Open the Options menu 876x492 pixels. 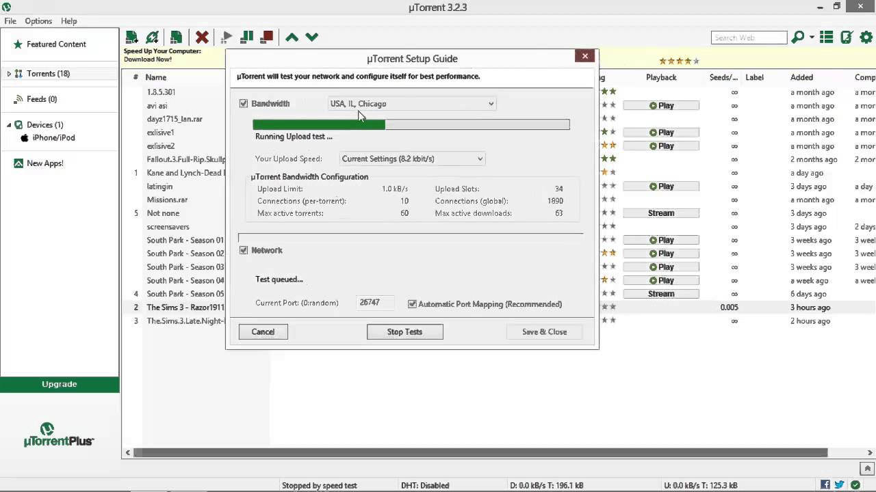(x=38, y=21)
